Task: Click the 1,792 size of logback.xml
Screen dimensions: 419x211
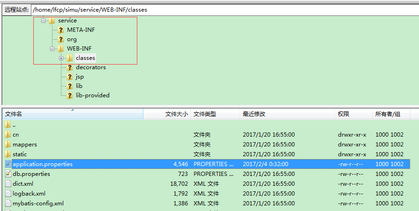Action: point(180,193)
